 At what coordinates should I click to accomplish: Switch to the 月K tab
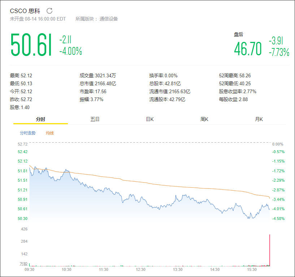[x=259, y=119]
